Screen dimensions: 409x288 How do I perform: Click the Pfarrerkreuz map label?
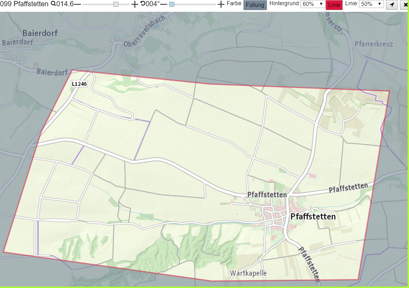tap(374, 44)
